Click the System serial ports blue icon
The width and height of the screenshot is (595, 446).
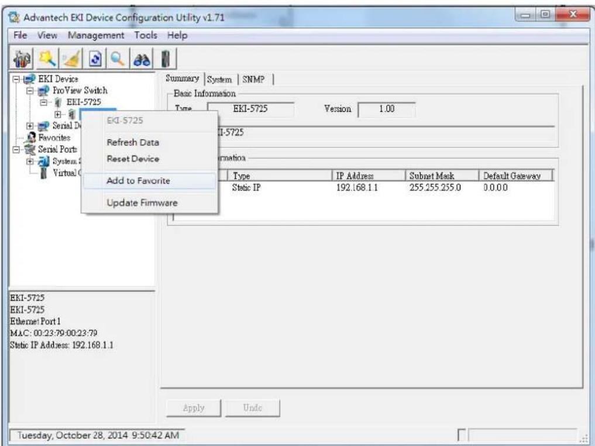click(44, 162)
